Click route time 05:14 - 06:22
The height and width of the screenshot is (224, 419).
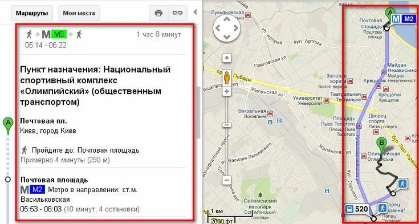click(46, 45)
